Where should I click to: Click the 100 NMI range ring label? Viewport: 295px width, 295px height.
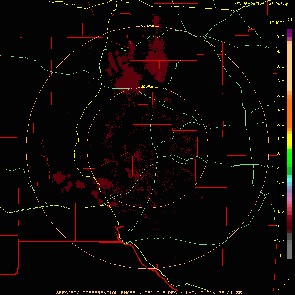(x=147, y=26)
